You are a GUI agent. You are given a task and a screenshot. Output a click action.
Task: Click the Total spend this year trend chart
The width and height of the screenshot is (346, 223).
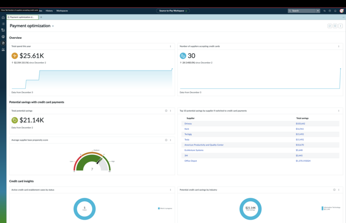click(92, 78)
